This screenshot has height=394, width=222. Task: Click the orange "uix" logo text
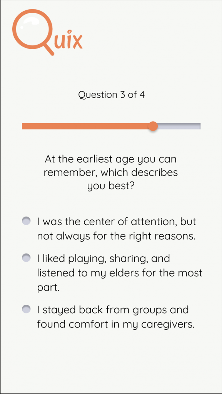click(x=68, y=40)
